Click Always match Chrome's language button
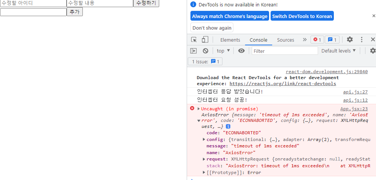 [x=230, y=16]
